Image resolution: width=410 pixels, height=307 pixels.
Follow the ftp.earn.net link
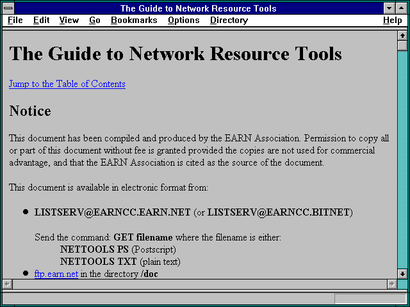[56, 274]
